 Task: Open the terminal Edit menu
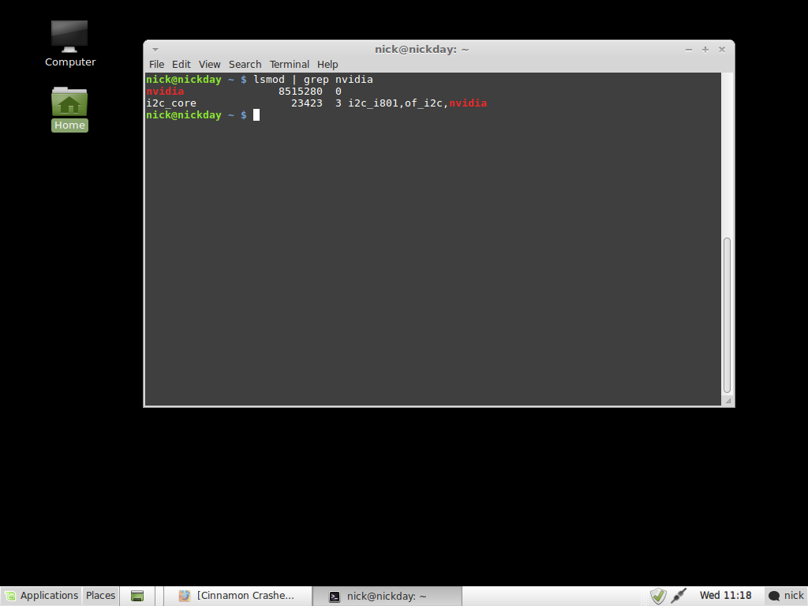pyautogui.click(x=181, y=65)
